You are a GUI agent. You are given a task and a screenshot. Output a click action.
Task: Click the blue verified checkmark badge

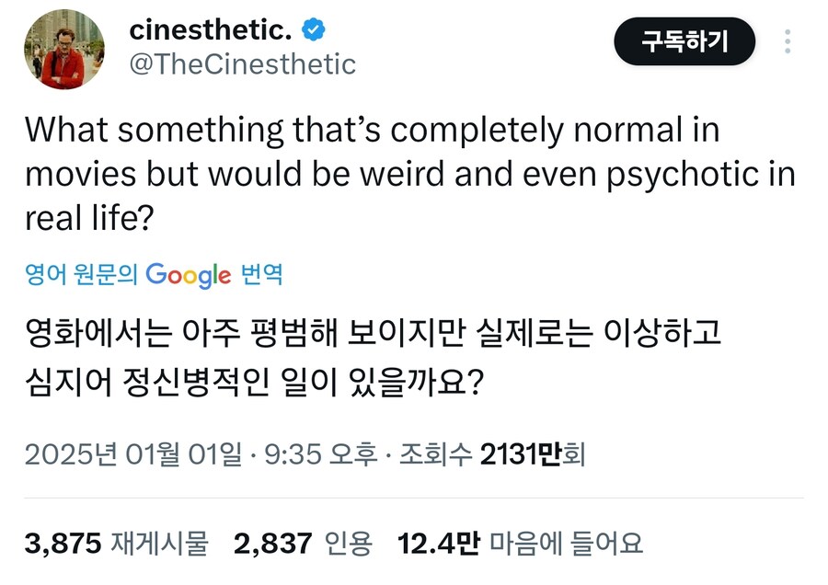(313, 29)
